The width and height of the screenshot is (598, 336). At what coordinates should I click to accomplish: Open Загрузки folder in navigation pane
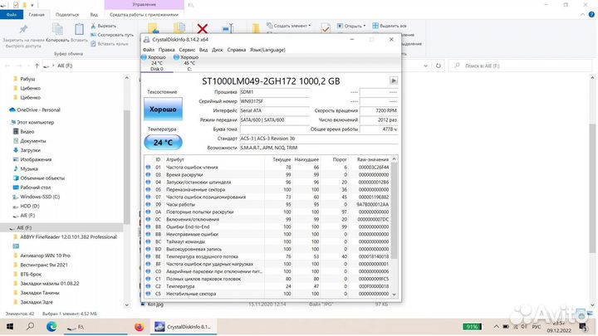point(27,150)
